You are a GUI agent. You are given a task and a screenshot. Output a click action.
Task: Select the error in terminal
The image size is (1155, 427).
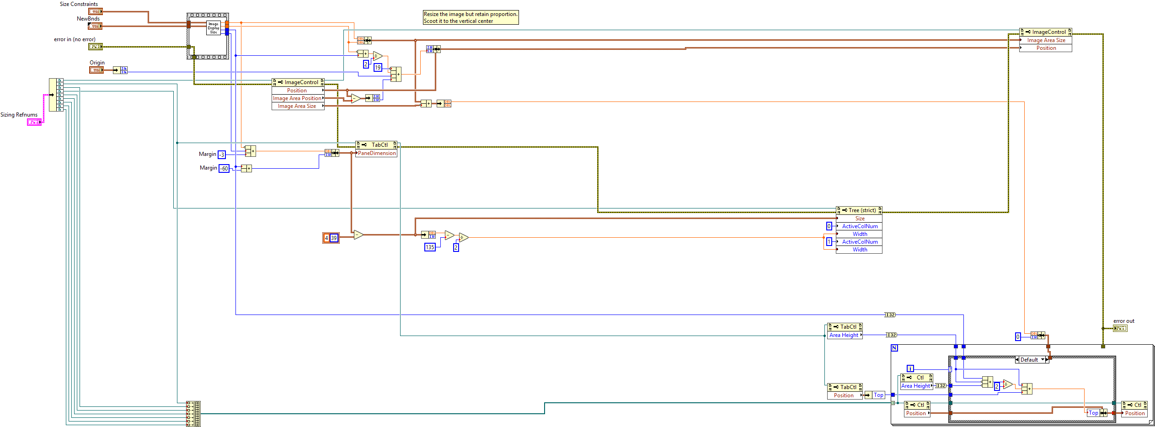pos(95,47)
